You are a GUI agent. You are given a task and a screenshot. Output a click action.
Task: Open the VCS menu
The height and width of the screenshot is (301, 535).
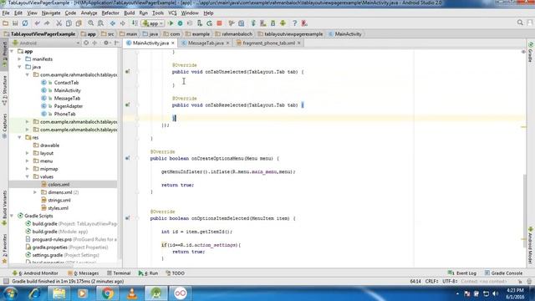[x=172, y=13]
